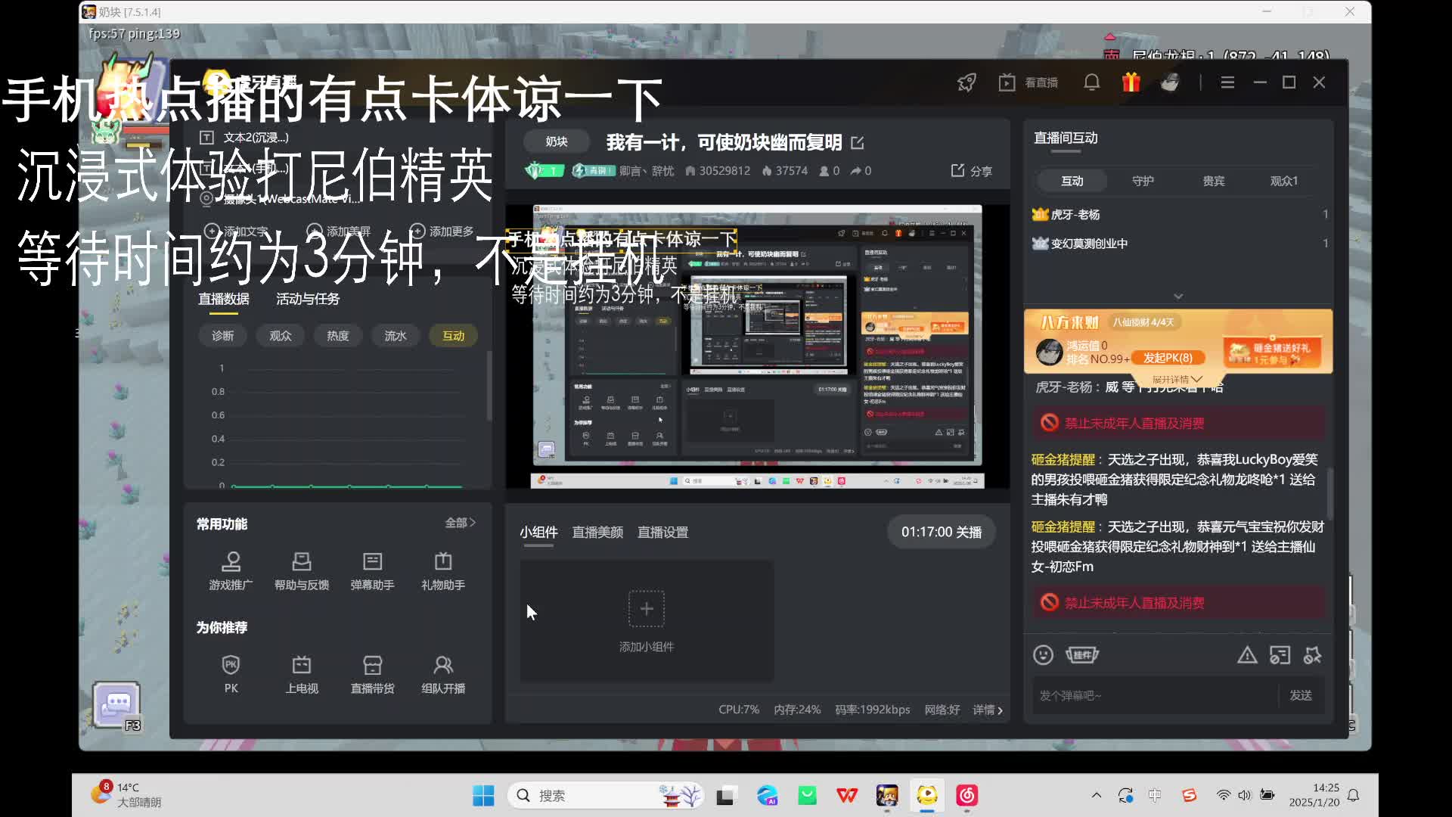
Task: Open the emoji picker beside the chat box
Action: (1044, 655)
